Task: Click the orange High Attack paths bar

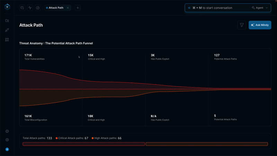Action: (207, 144)
